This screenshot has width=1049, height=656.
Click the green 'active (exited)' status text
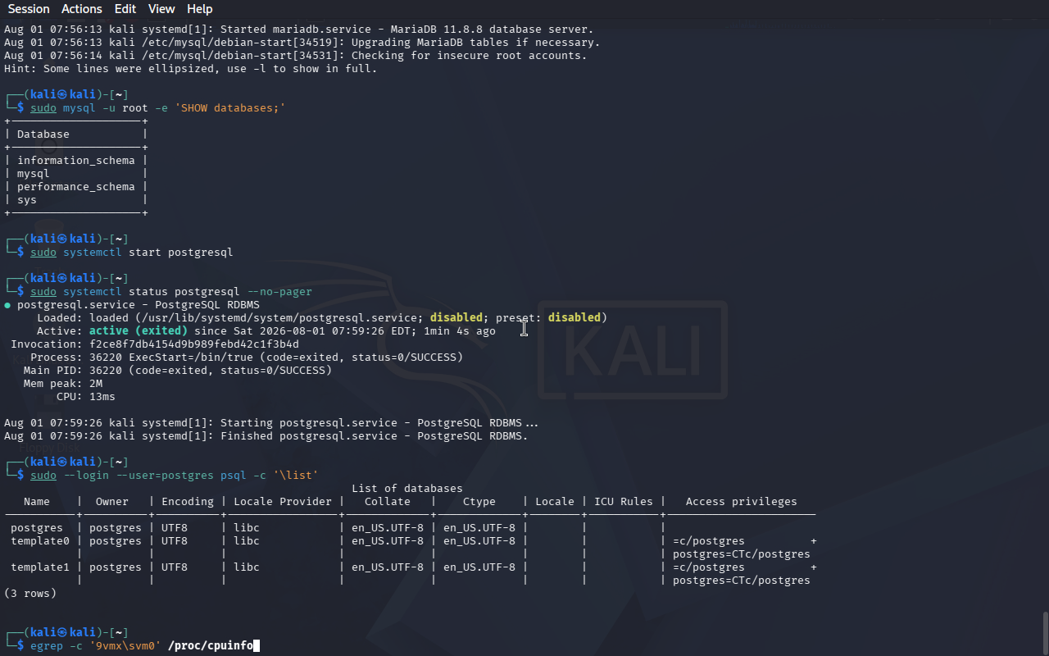(139, 331)
